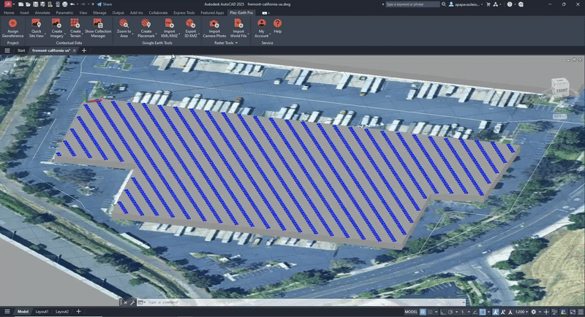Open the Express Tools ribbon tab
This screenshot has width=585, height=317.
184,12
